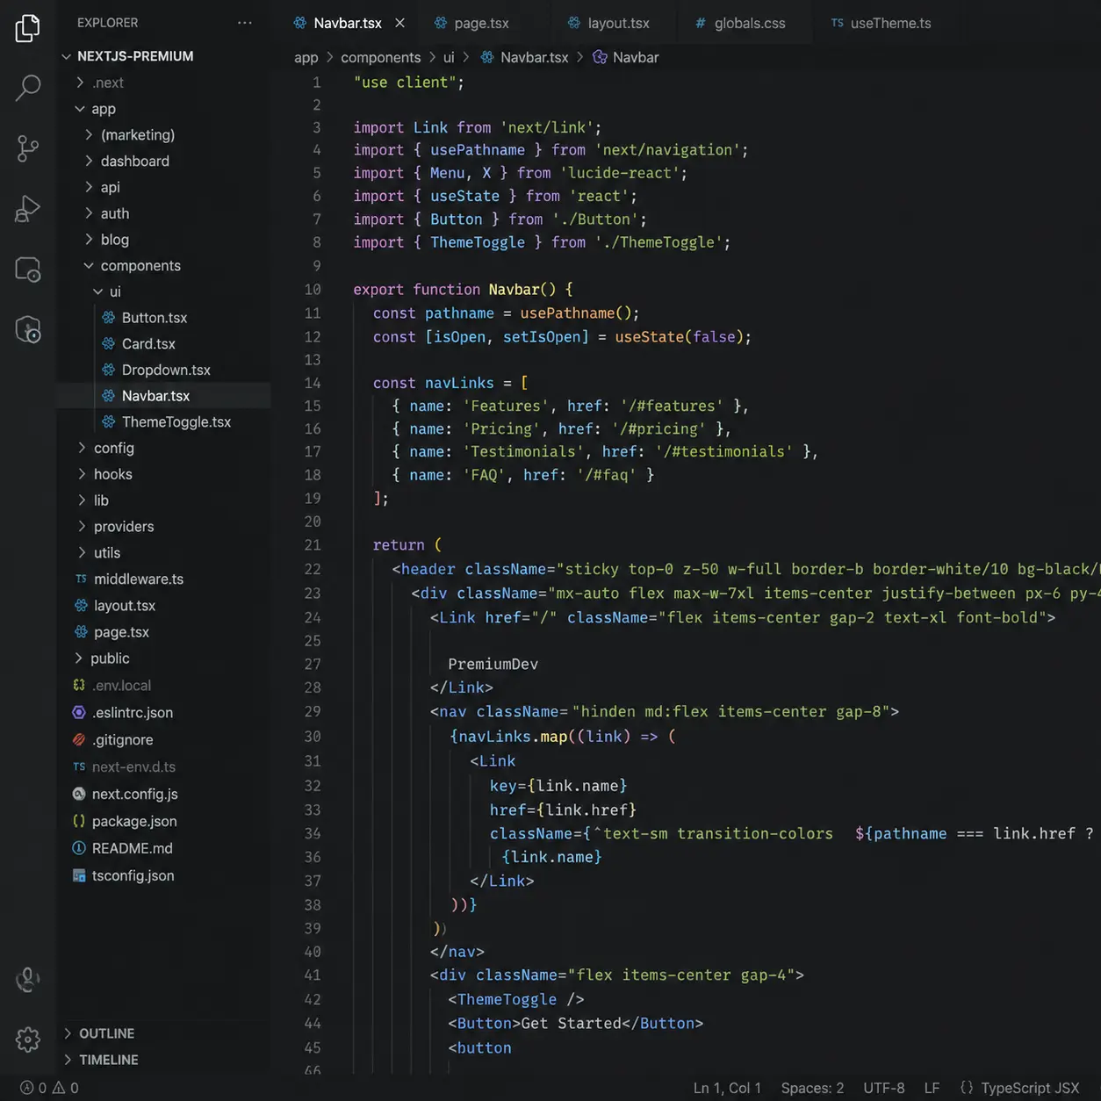Open README.md file
This screenshot has width=1101, height=1101.
click(x=132, y=849)
